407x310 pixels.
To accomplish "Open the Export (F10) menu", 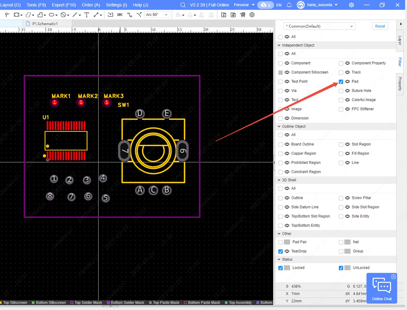I will point(64,5).
